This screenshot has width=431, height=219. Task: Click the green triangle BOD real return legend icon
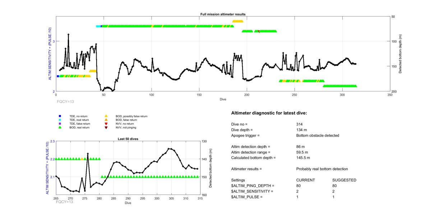click(60, 127)
